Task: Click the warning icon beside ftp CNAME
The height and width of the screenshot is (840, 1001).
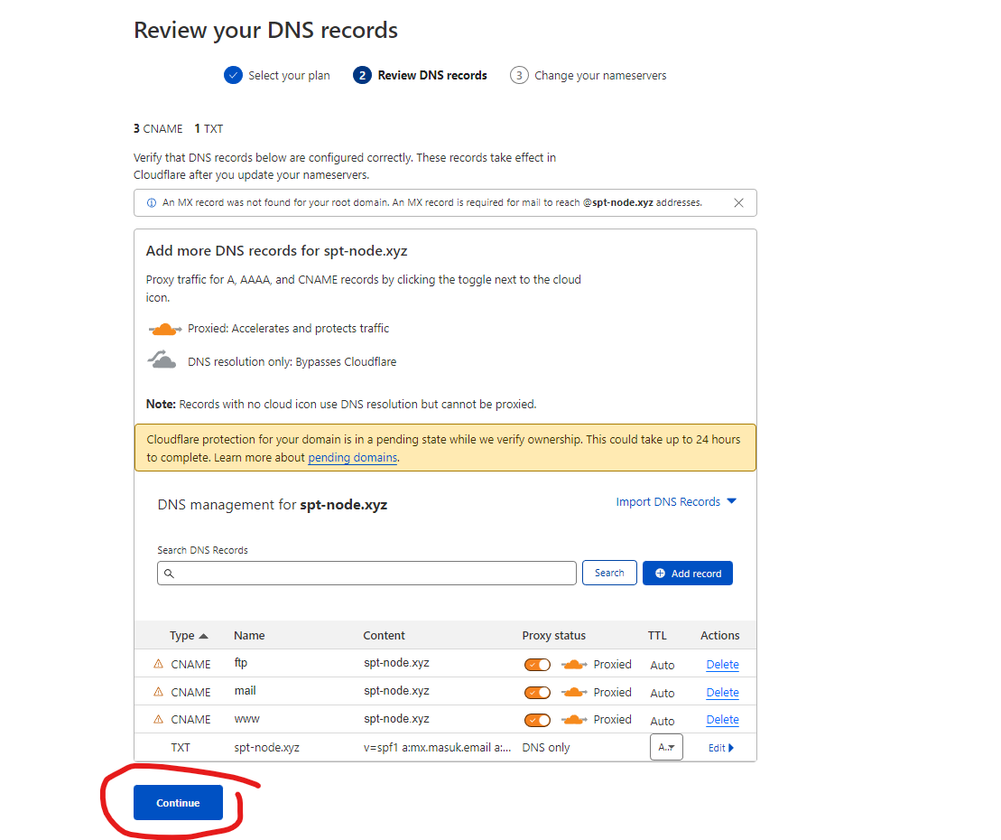Action: tap(159, 664)
